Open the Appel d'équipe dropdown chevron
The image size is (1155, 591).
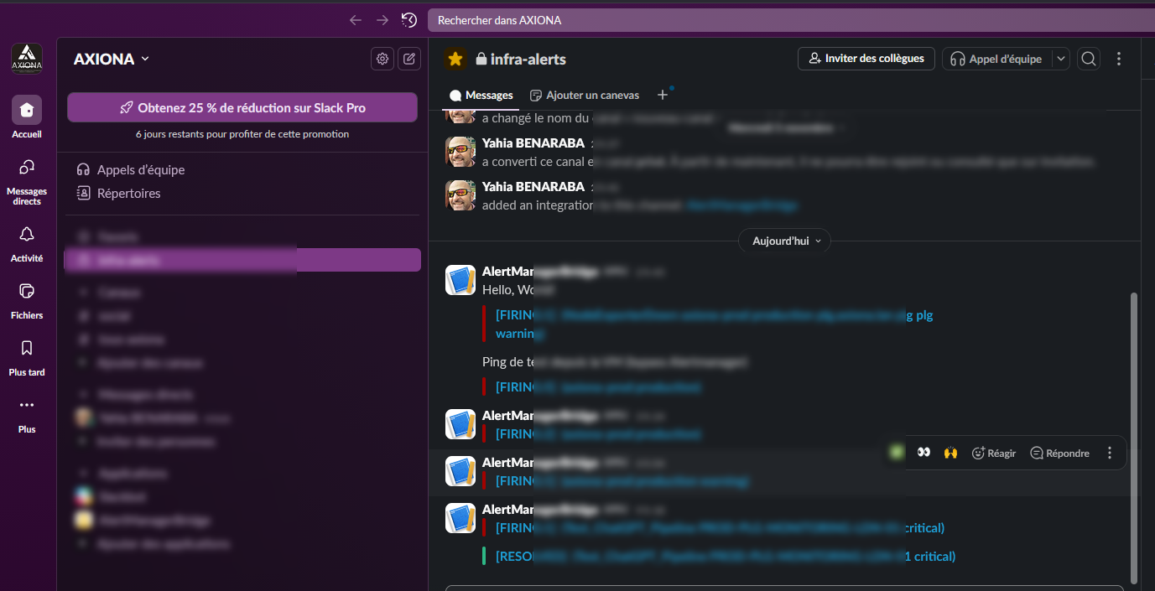pyautogui.click(x=1060, y=59)
